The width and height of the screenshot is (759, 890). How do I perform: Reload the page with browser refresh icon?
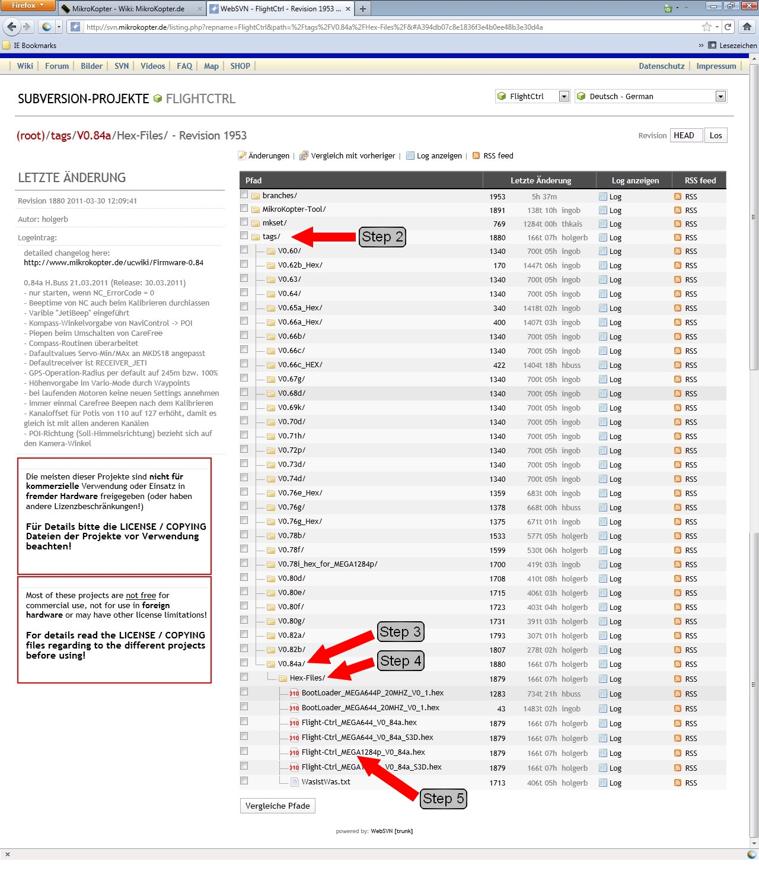pyautogui.click(x=728, y=27)
